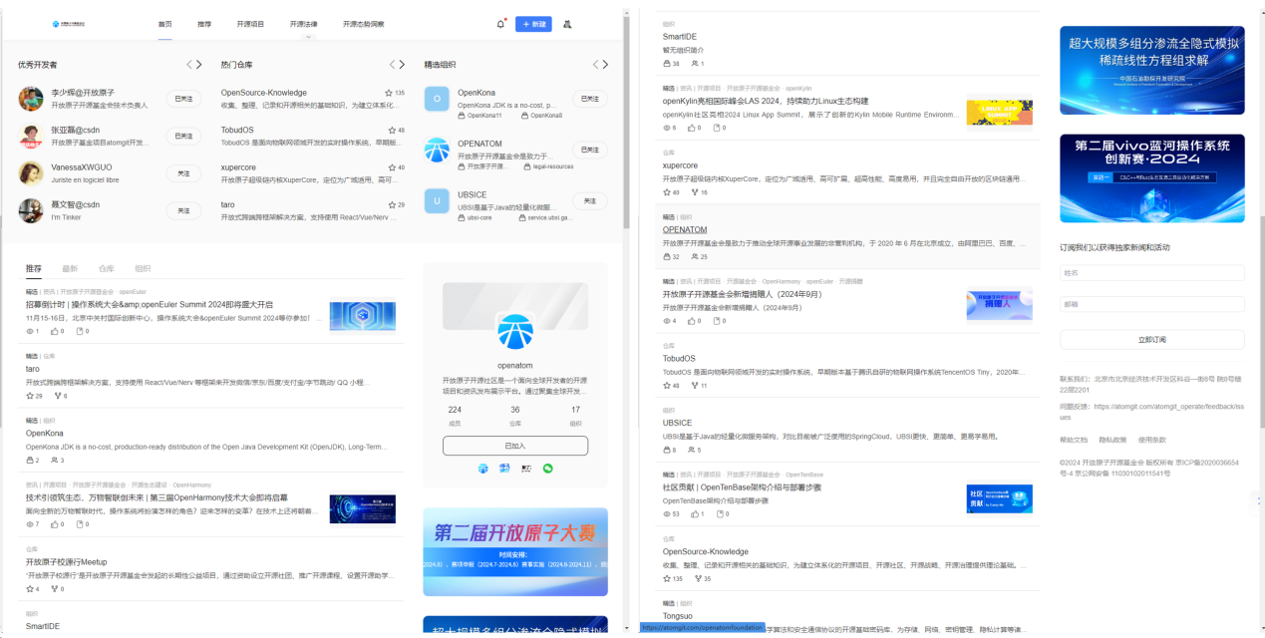Switch feed to 组织 tab
This screenshot has width=1265, height=638.
(143, 268)
